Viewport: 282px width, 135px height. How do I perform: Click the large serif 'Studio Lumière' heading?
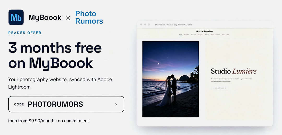(234, 71)
